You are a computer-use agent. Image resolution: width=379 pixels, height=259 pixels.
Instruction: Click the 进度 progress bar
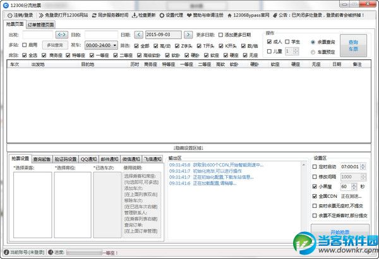click(x=85, y=253)
